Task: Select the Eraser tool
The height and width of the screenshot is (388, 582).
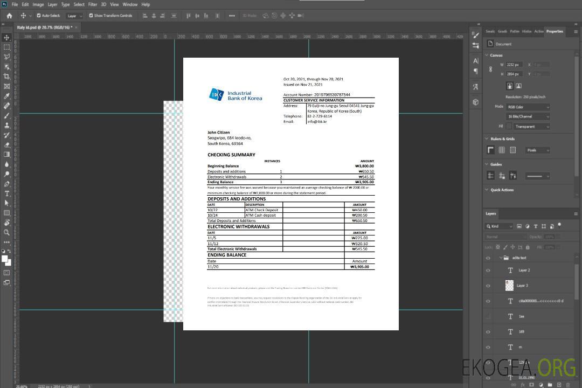Action: (x=6, y=145)
